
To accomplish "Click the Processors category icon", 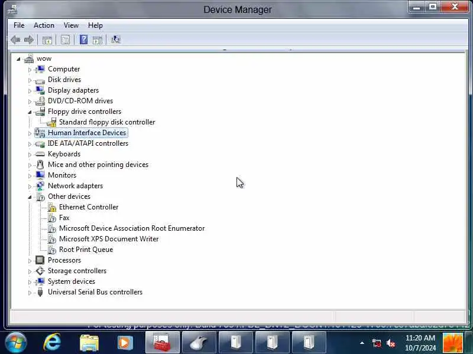I will click(40, 260).
